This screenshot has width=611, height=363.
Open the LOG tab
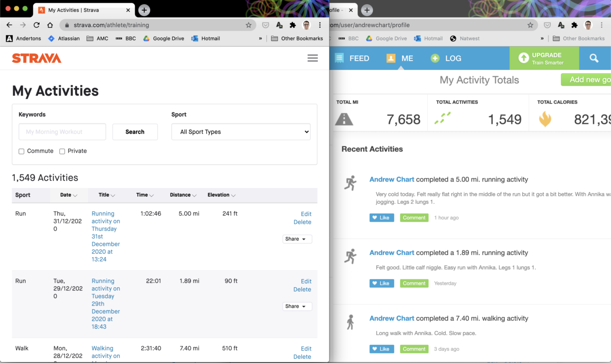pos(452,58)
